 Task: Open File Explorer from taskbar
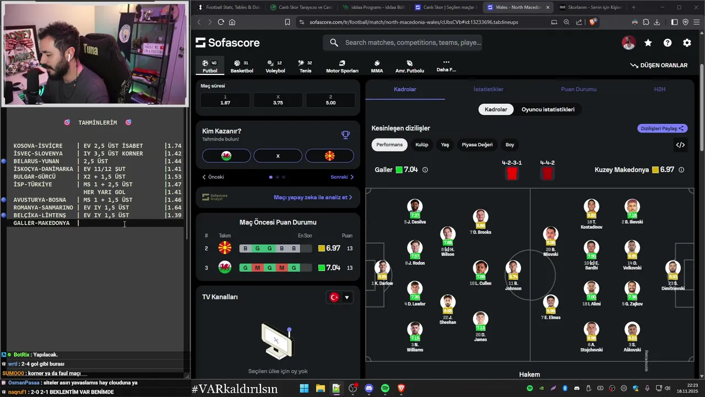click(320, 389)
